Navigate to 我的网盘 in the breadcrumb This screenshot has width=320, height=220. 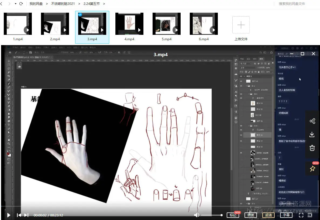(x=36, y=4)
